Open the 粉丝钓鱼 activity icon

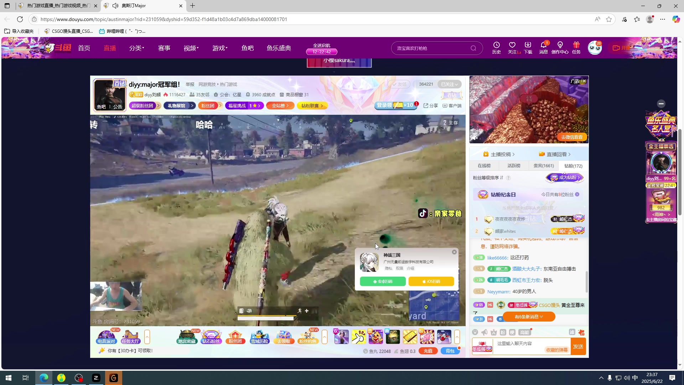[308, 337]
